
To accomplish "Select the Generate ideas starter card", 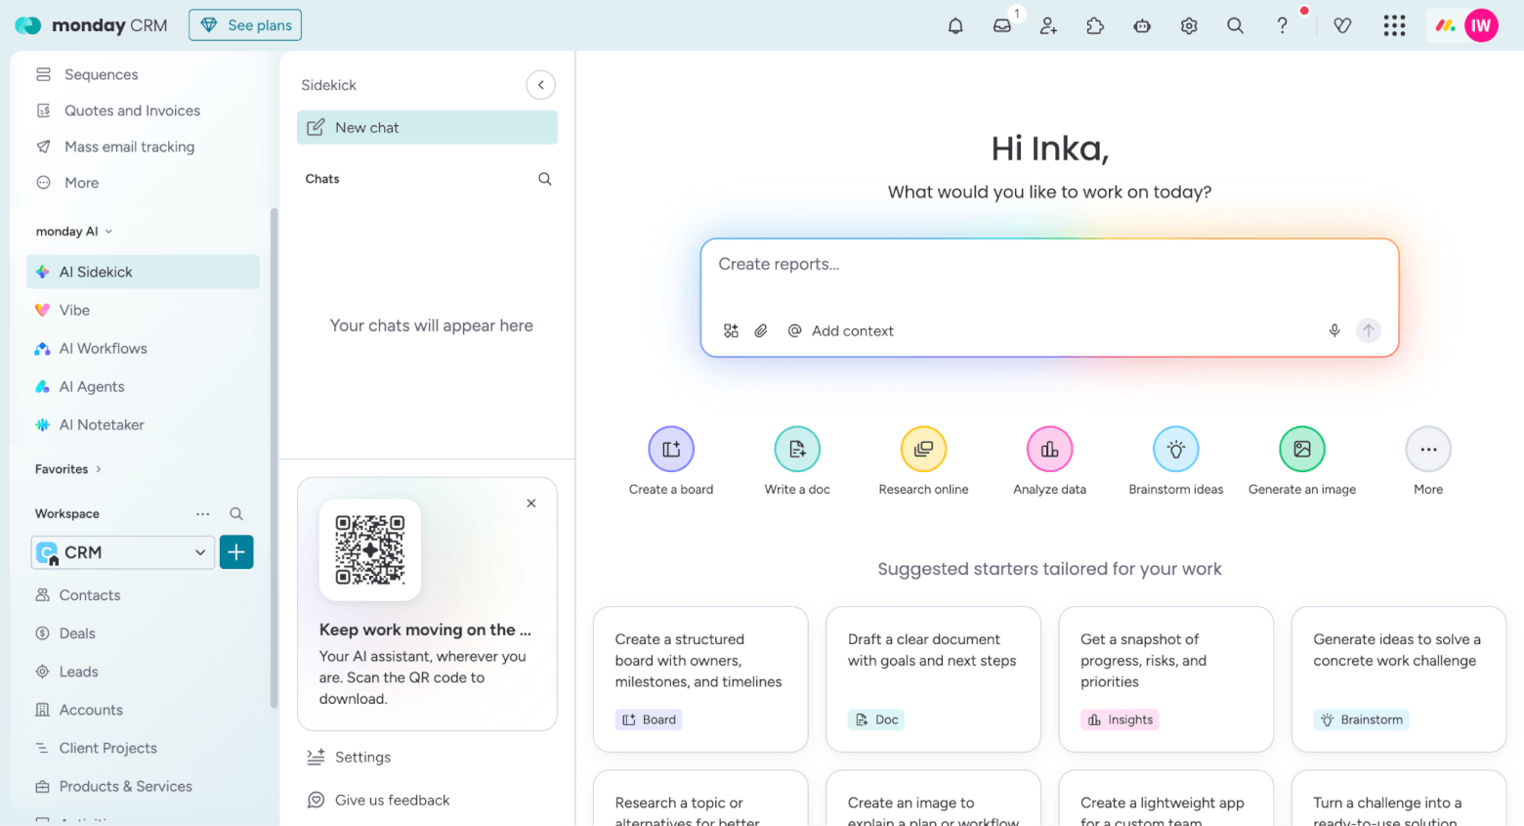I will click(1399, 679).
